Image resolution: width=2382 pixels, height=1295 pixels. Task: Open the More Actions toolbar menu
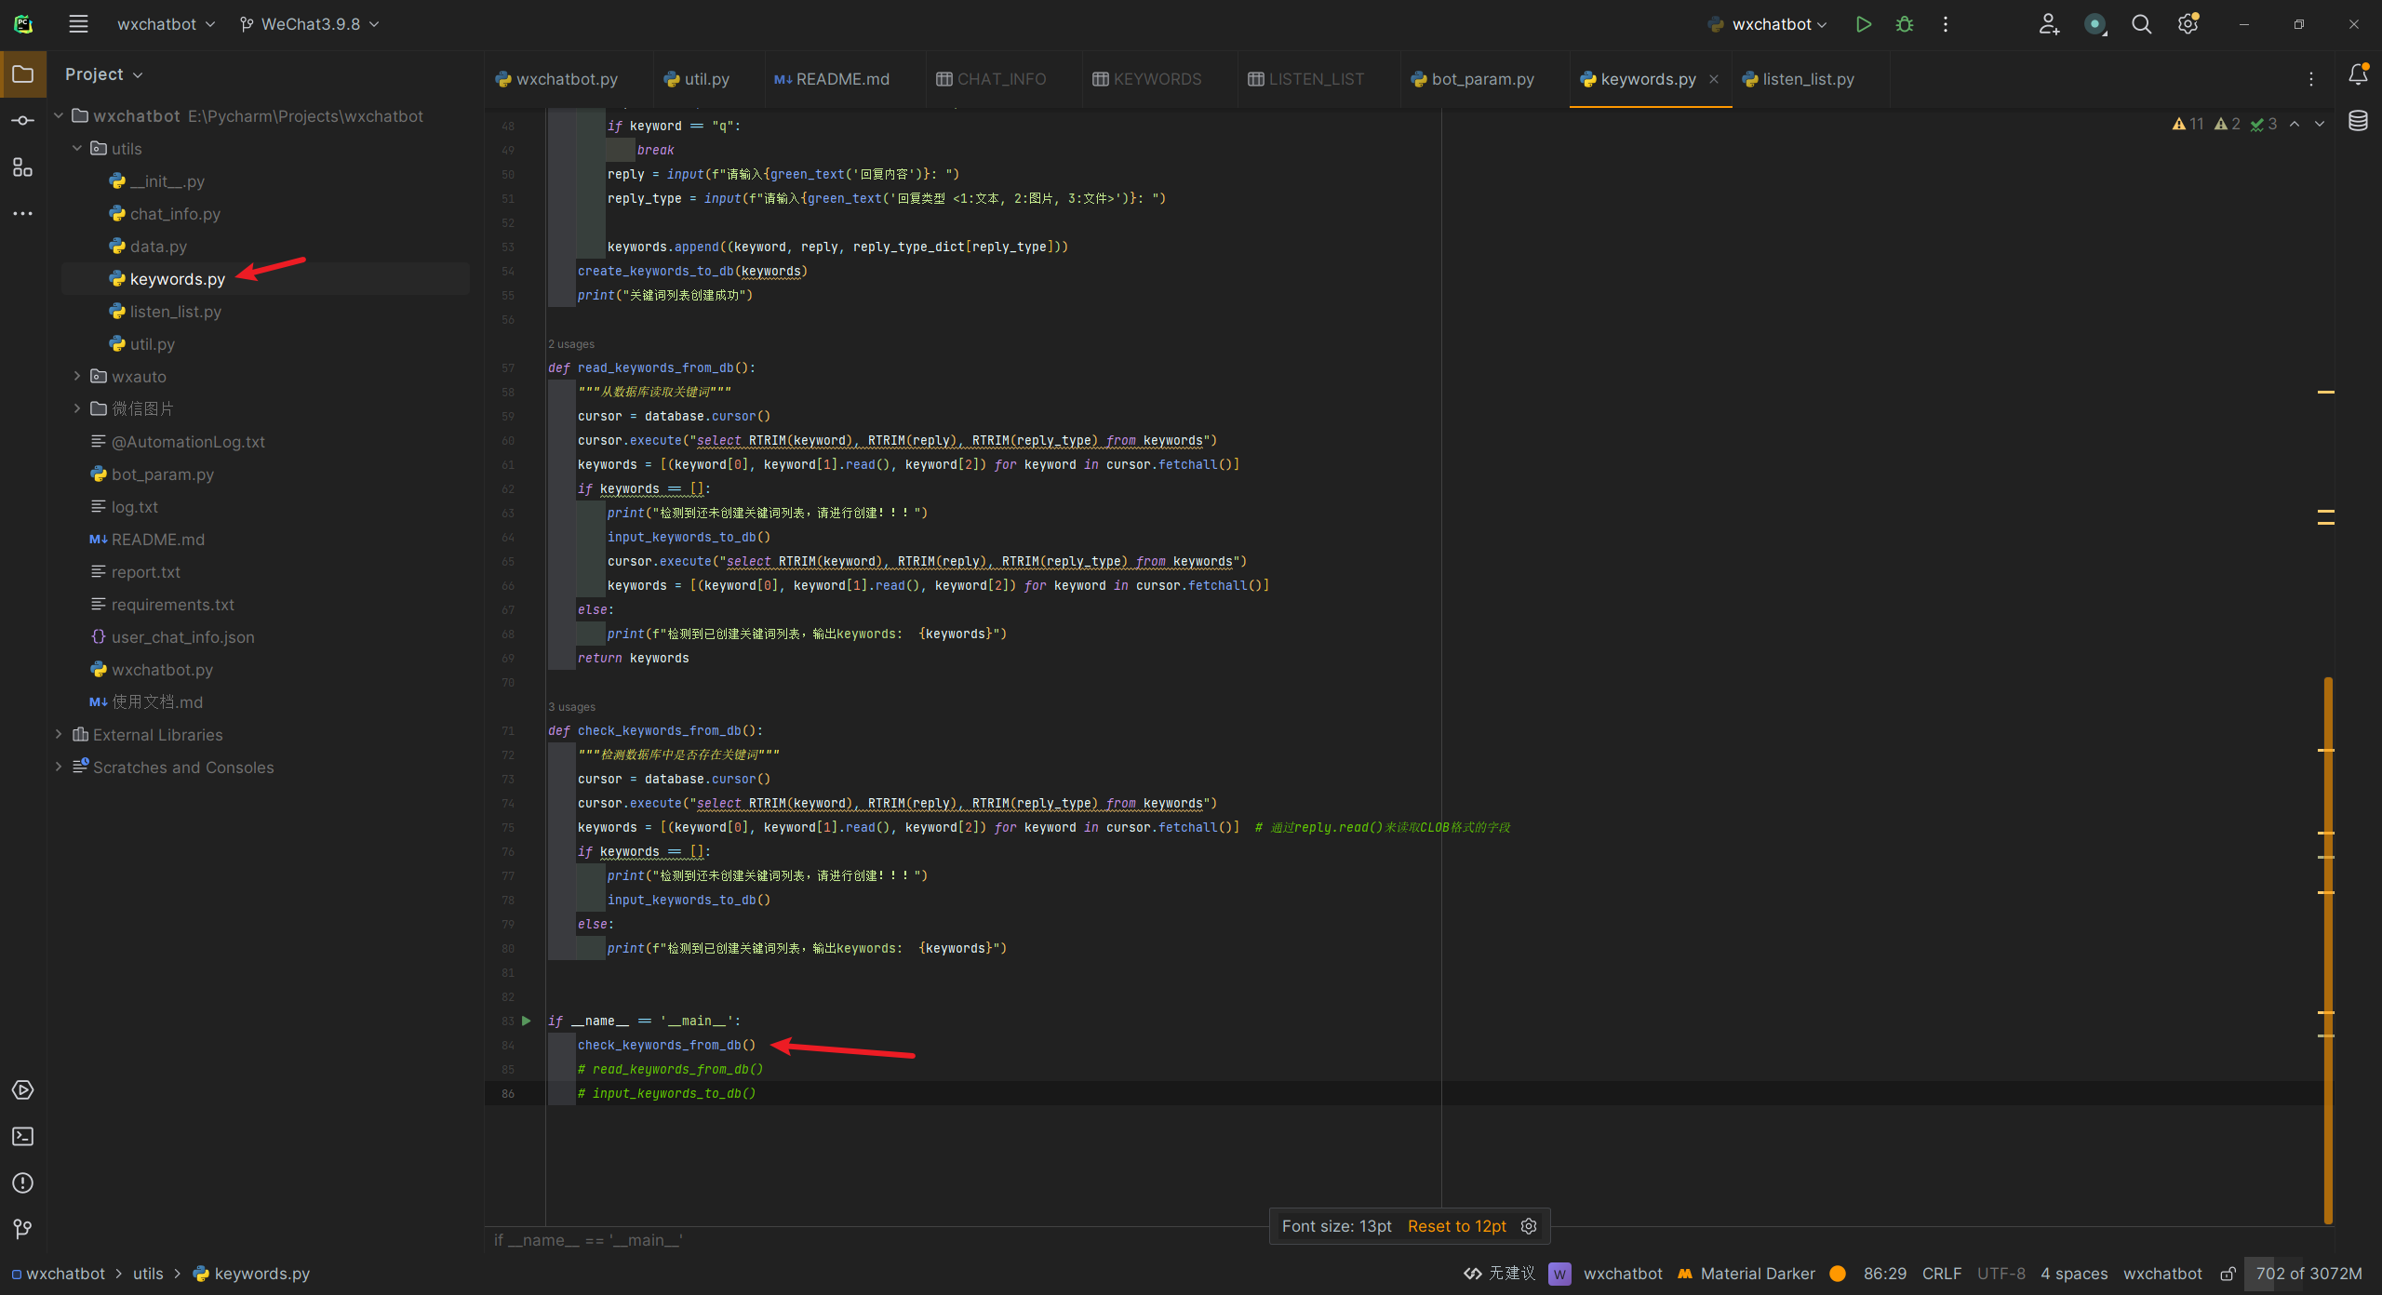[1946, 24]
